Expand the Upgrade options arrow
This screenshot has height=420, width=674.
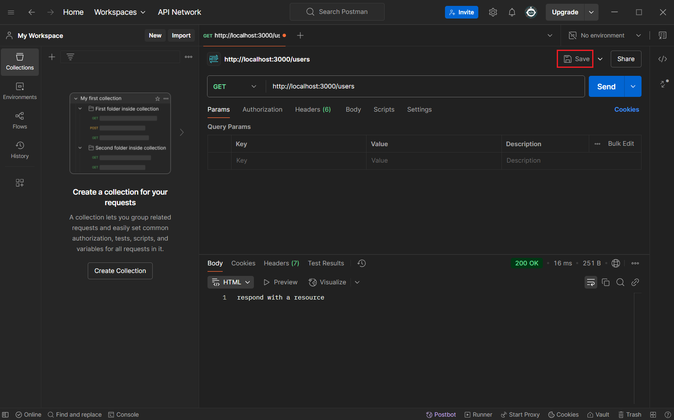[591, 12]
